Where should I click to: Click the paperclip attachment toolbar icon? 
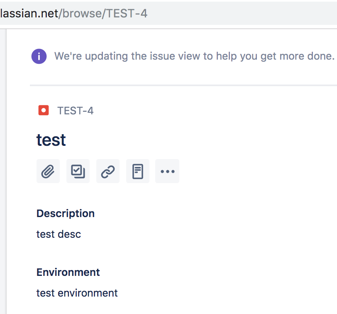point(48,171)
